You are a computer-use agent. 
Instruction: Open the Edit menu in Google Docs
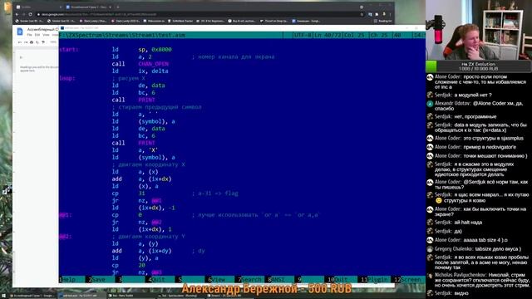37,35
